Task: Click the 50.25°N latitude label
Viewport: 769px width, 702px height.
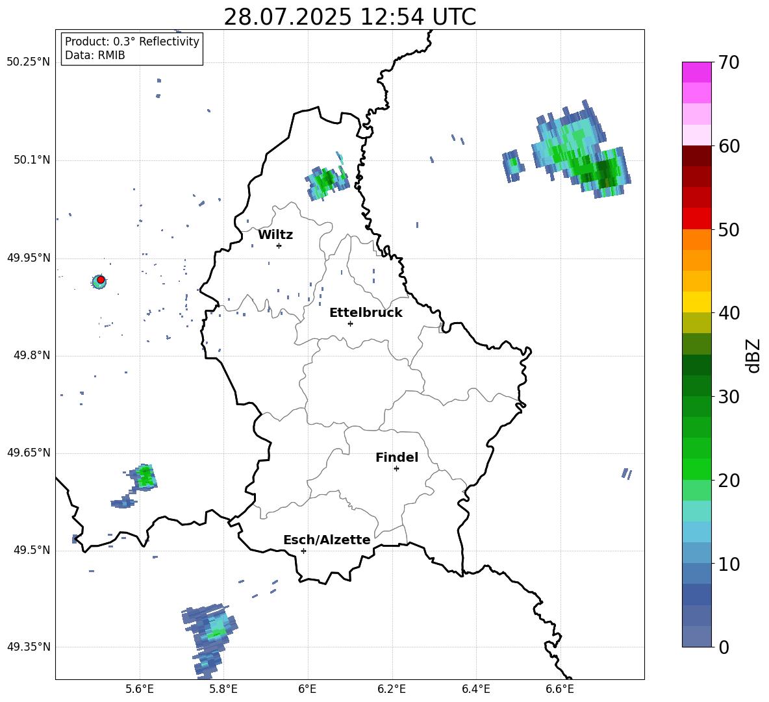Action: coord(29,62)
